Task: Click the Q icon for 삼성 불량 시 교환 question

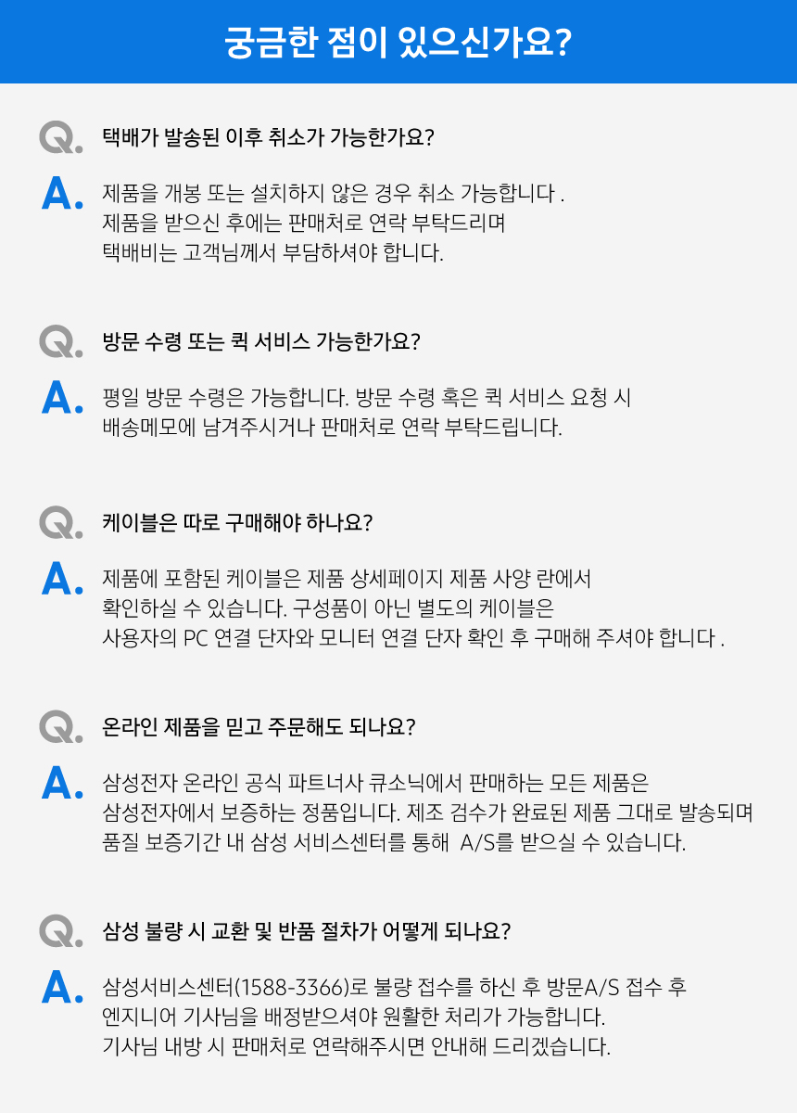Action: (61, 930)
